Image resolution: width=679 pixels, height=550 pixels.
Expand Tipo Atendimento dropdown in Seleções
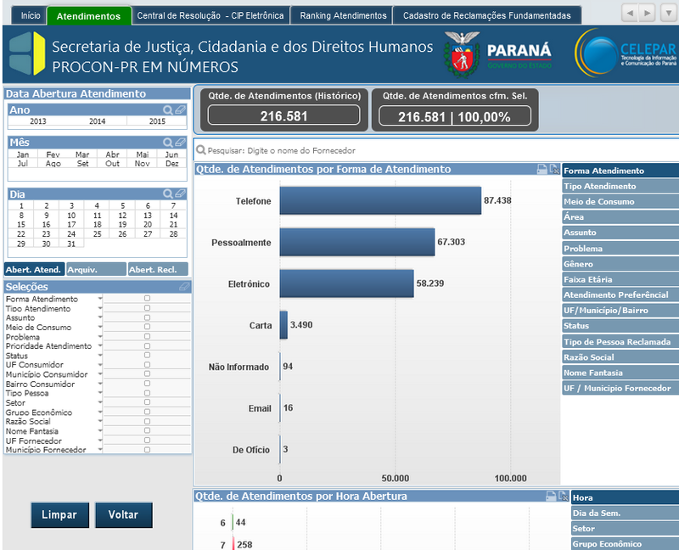click(x=100, y=308)
